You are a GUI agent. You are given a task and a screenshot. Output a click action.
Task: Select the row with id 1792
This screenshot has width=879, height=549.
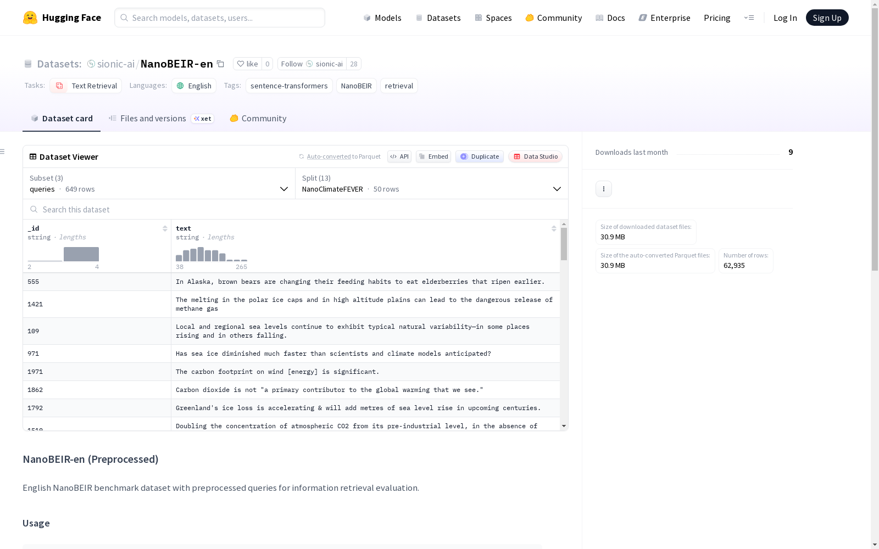291,408
